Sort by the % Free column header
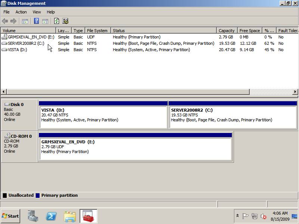 pyautogui.click(x=269, y=31)
